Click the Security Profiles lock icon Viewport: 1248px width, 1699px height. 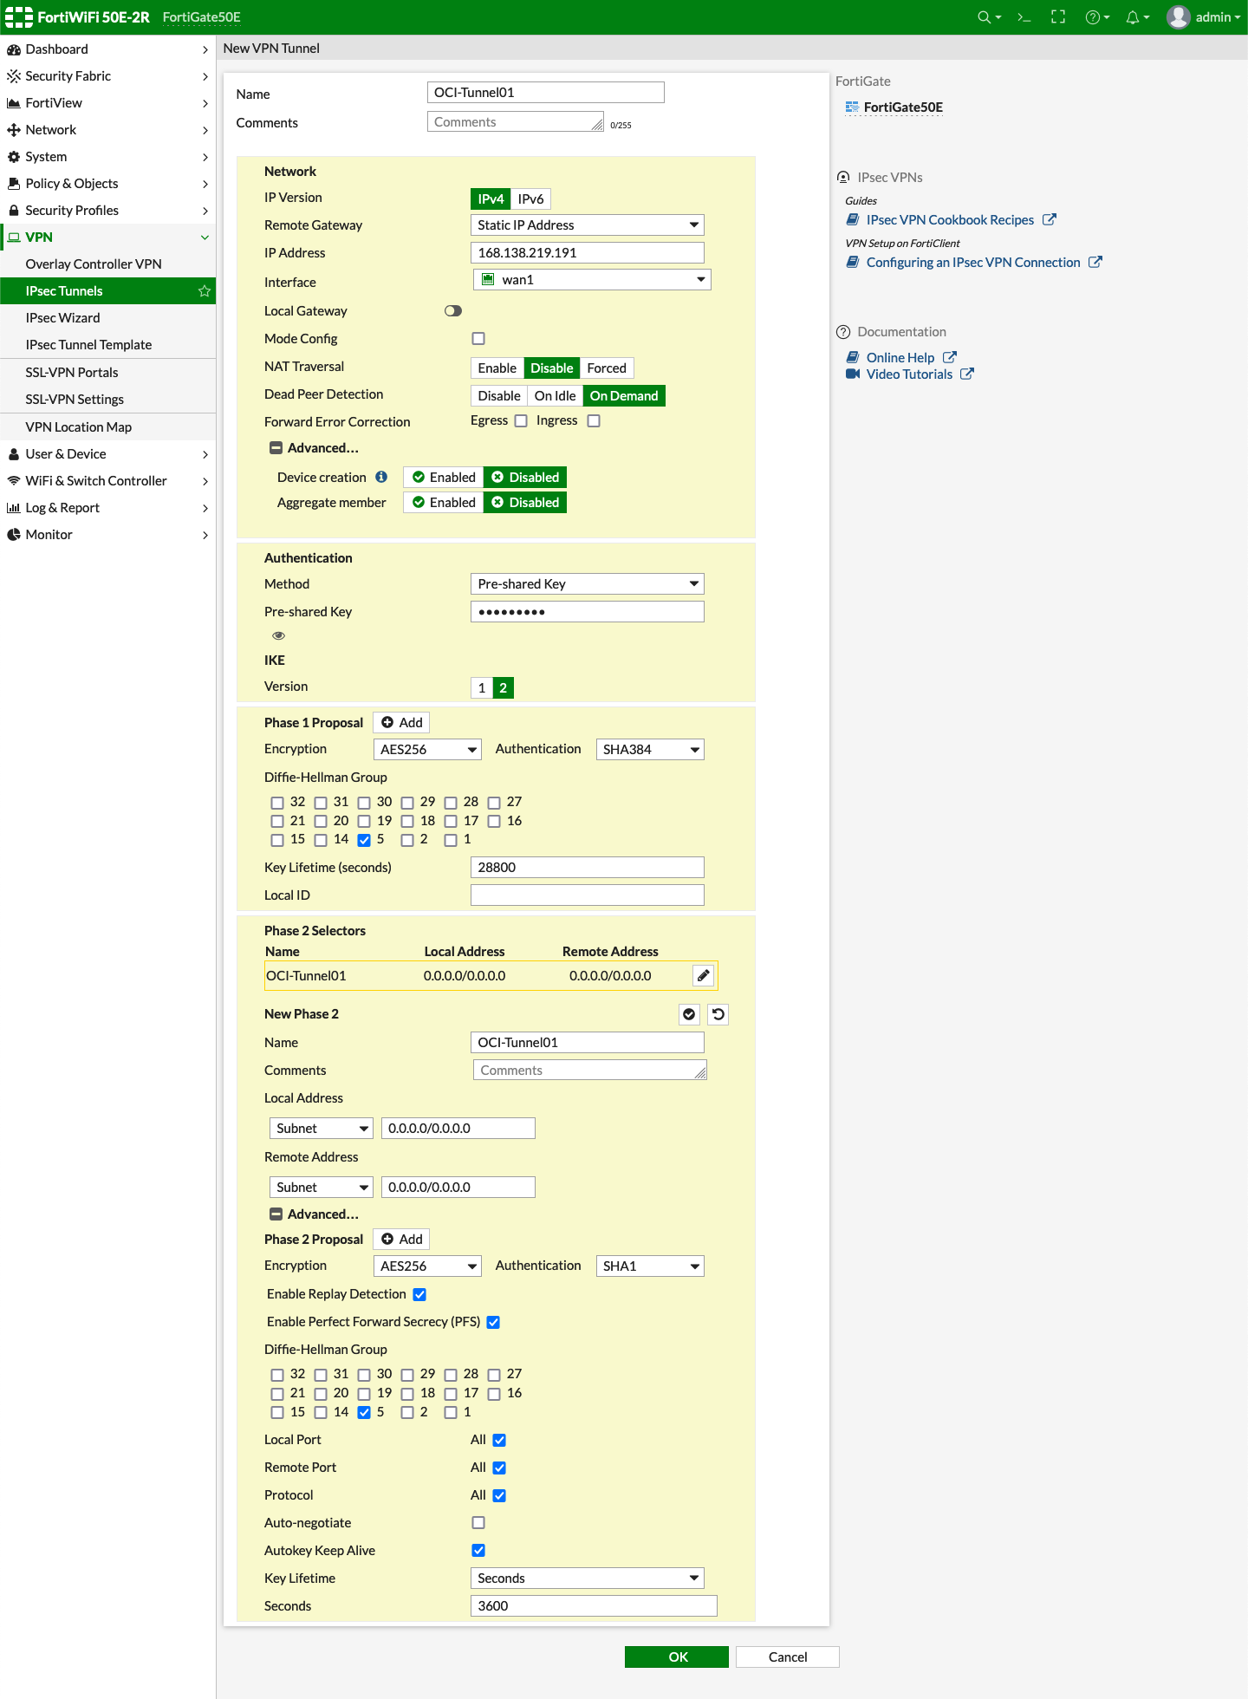(x=14, y=211)
